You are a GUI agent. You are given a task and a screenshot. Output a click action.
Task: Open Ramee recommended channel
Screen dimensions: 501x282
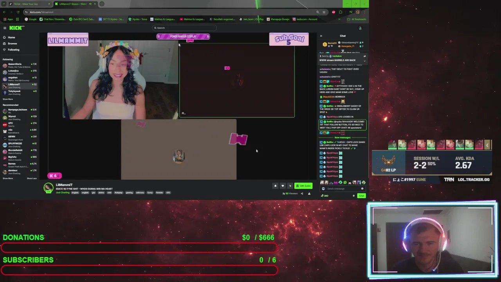(x=20, y=164)
